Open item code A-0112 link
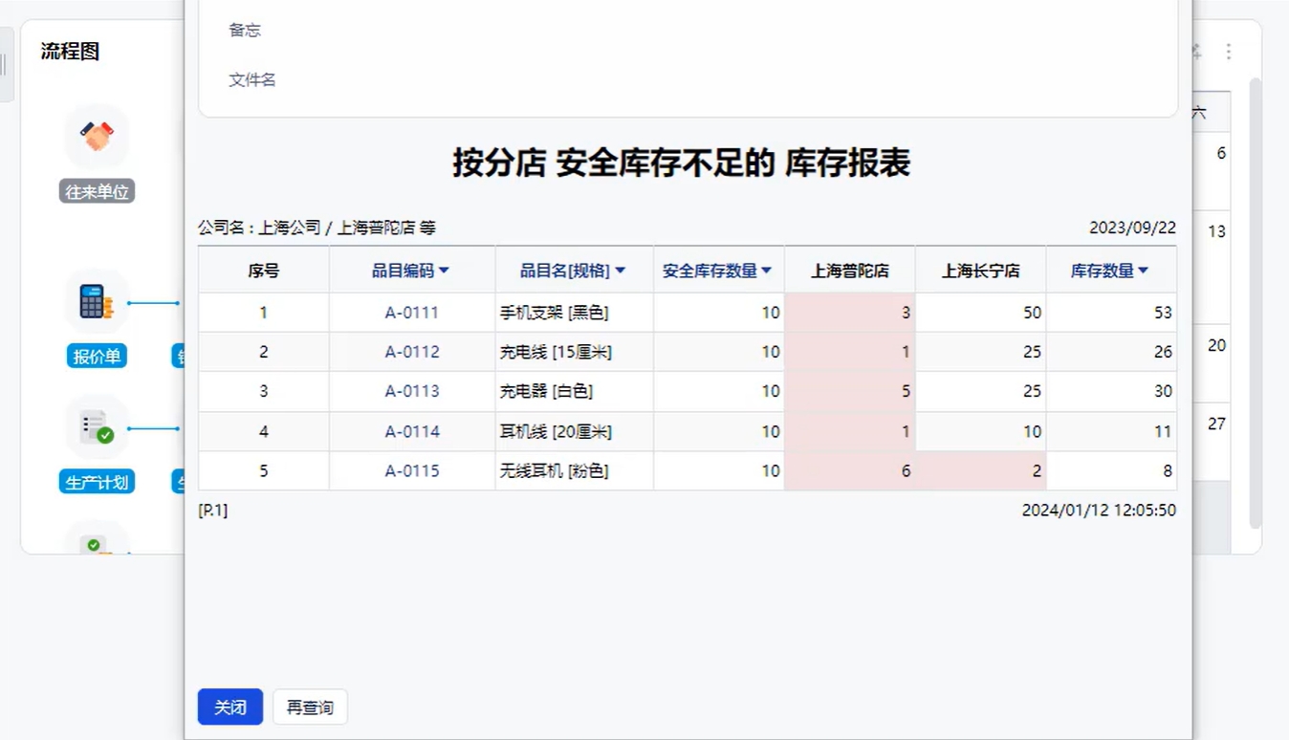 coord(412,352)
